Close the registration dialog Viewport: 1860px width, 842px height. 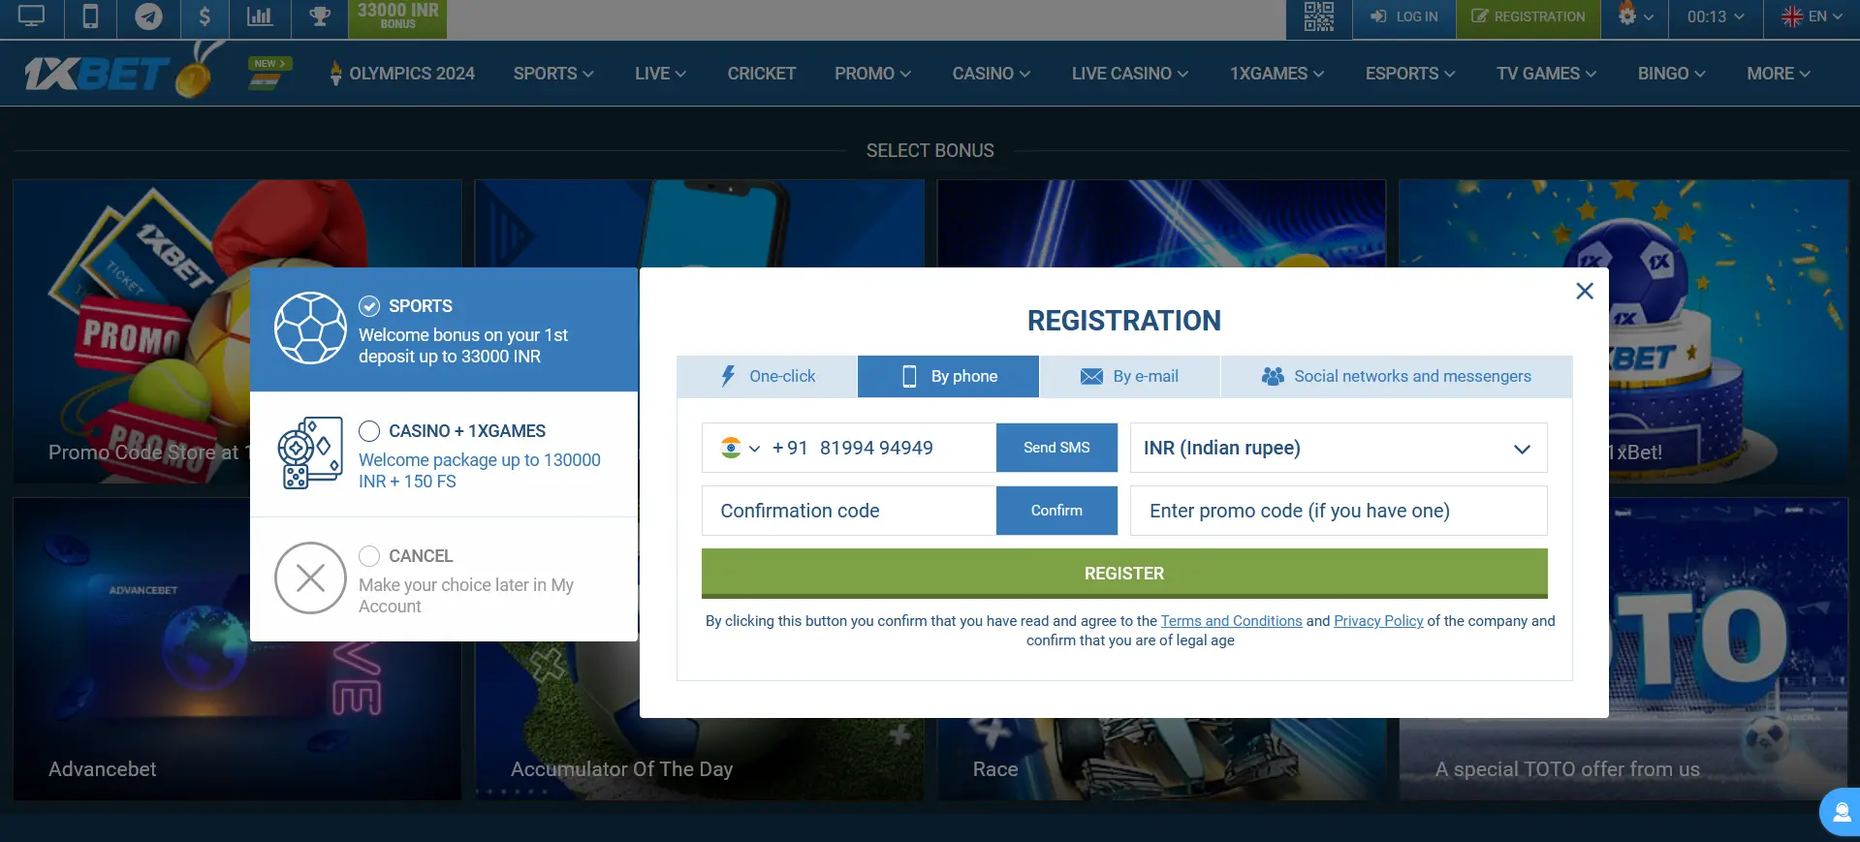click(x=1585, y=291)
